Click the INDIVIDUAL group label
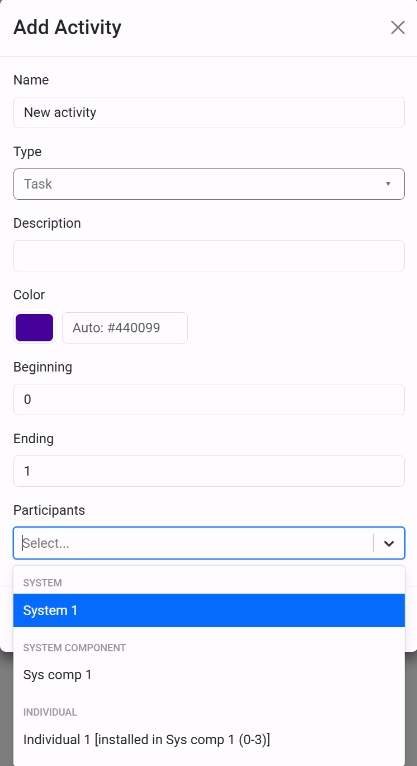The width and height of the screenshot is (417, 766). [50, 712]
